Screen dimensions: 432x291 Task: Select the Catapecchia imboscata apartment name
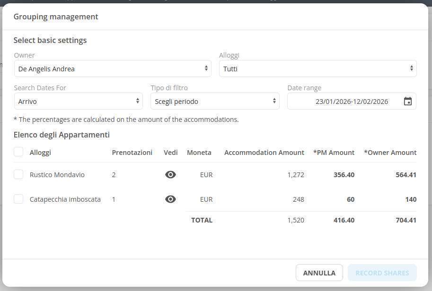65,199
